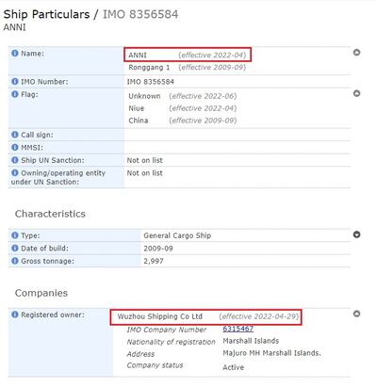The width and height of the screenshot is (377, 387).
Task: Click the info icon beside Registered owner
Action: (15, 314)
